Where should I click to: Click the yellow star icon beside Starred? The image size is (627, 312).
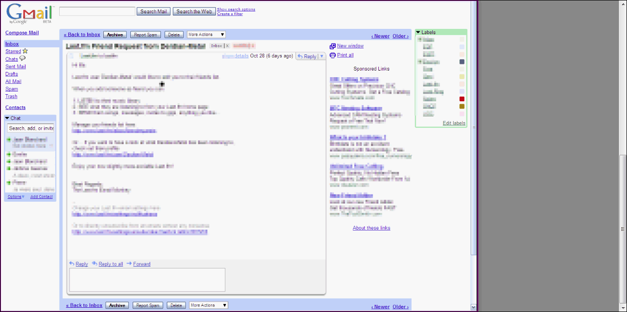25,51
